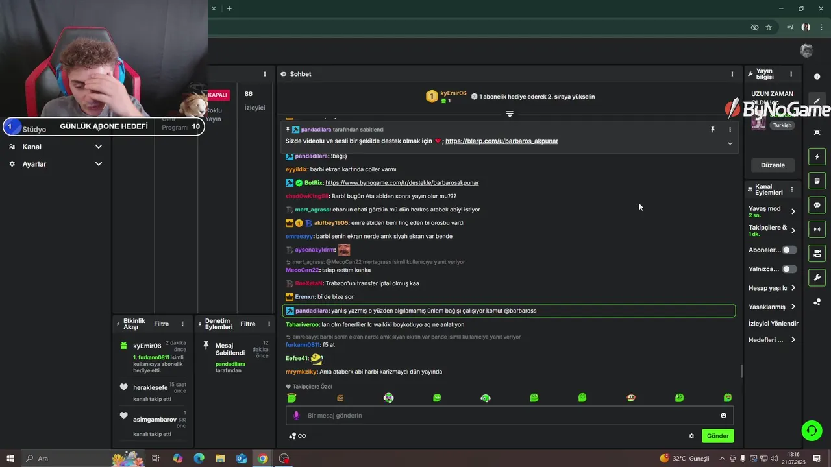Screen dimensions: 831x467
Task: Open Yayın bilgisi panel three-dot menu
Action: pyautogui.click(x=791, y=74)
